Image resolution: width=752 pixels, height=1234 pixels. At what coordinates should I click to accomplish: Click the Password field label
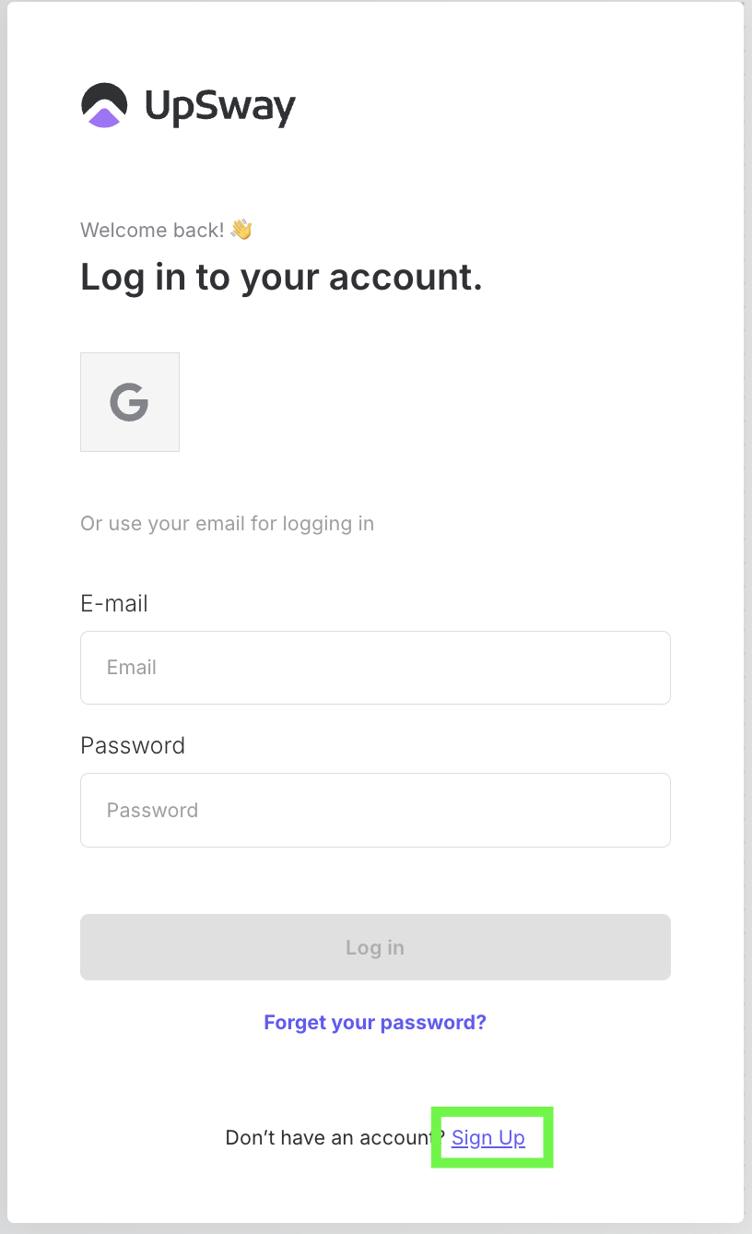(133, 745)
